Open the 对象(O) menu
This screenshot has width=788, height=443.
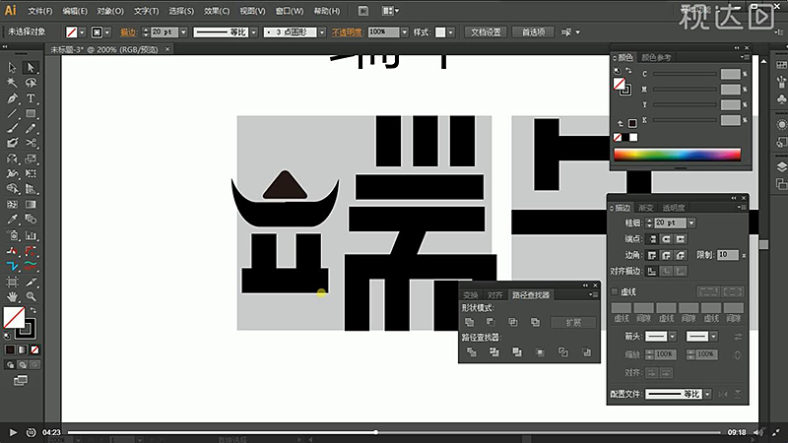110,11
